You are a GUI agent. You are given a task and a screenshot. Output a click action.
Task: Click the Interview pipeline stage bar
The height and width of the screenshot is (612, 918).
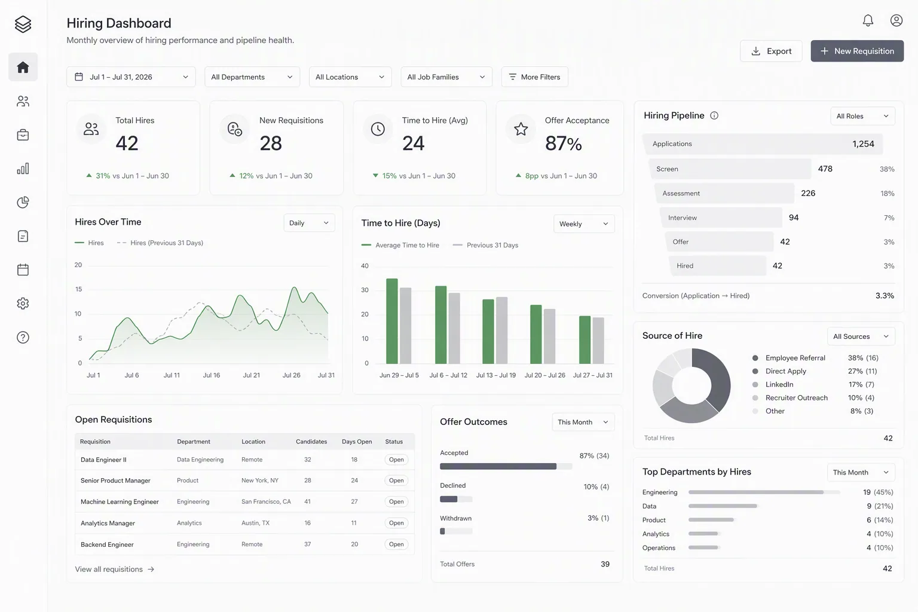pyautogui.click(x=721, y=218)
